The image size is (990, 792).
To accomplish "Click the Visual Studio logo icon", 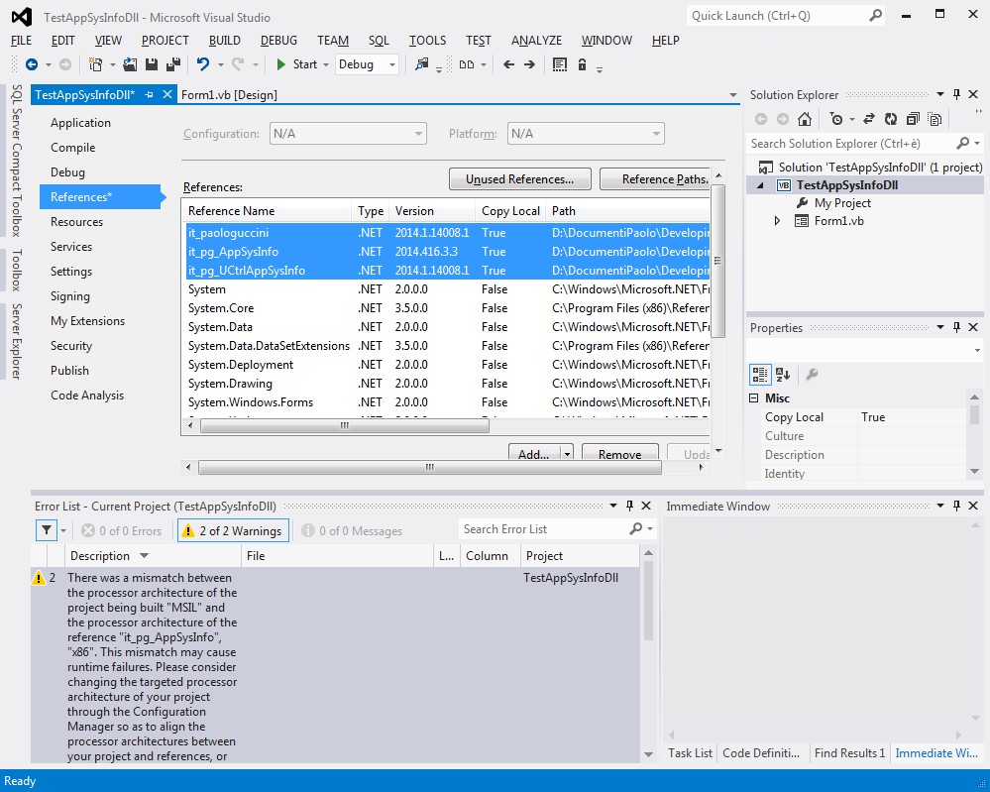I will pyautogui.click(x=22, y=17).
